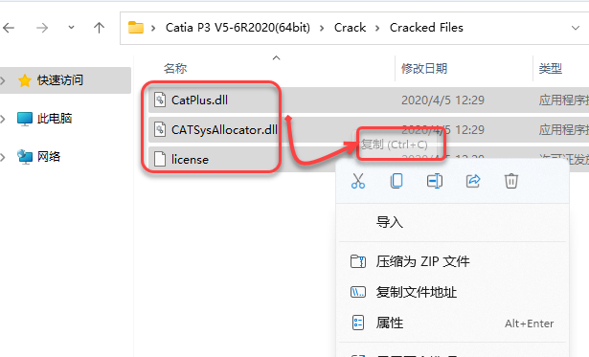Click the Cracked Files breadcrumb
This screenshot has height=357, width=589.
pyautogui.click(x=426, y=28)
